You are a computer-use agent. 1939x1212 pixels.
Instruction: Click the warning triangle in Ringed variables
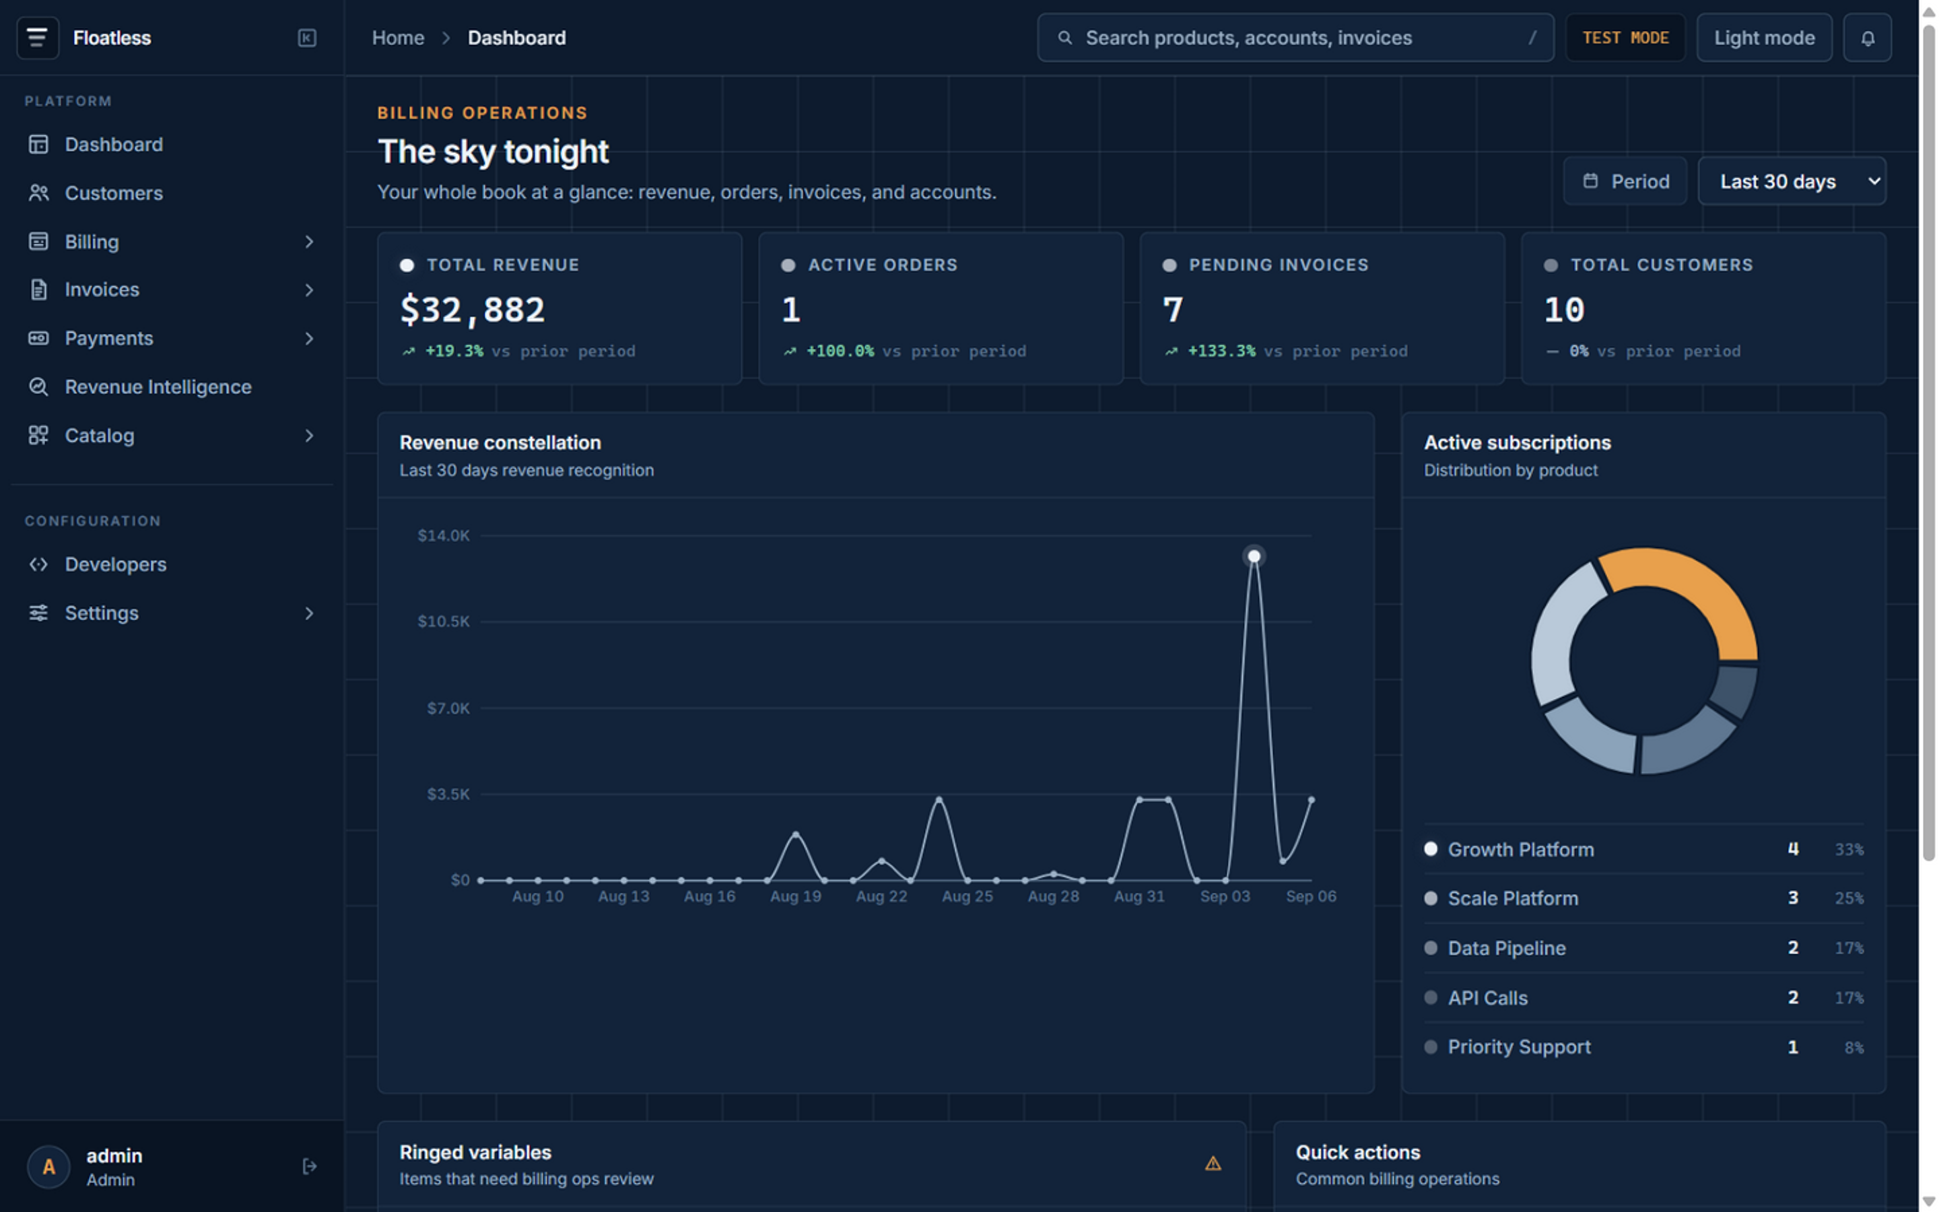tap(1213, 1163)
